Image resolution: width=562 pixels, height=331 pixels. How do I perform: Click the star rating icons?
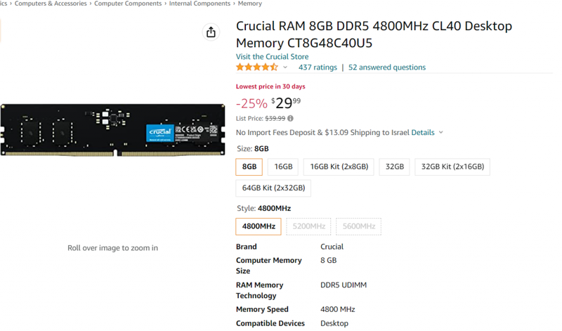[x=256, y=67]
